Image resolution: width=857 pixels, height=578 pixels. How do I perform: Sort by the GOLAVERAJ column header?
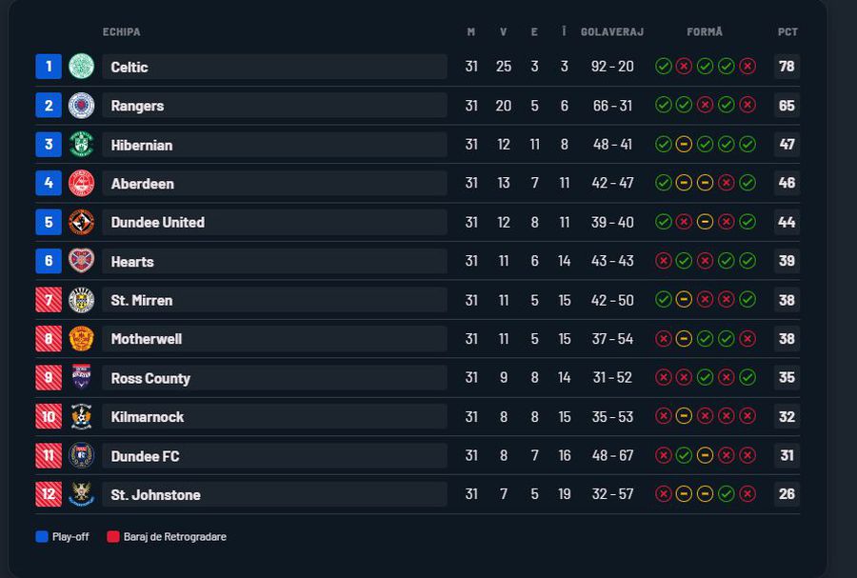point(612,31)
